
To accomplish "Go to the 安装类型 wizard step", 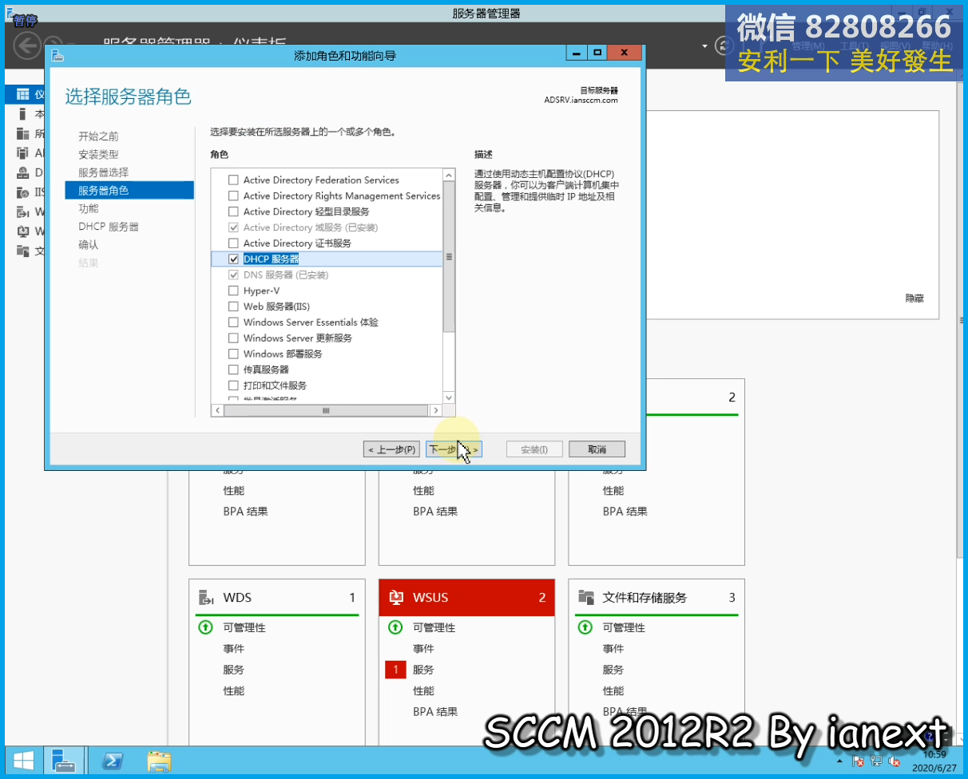I will [98, 154].
